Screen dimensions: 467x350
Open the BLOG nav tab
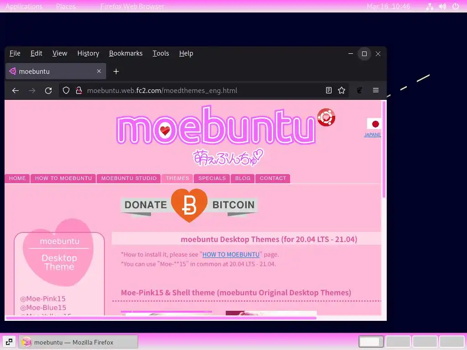[x=243, y=178]
